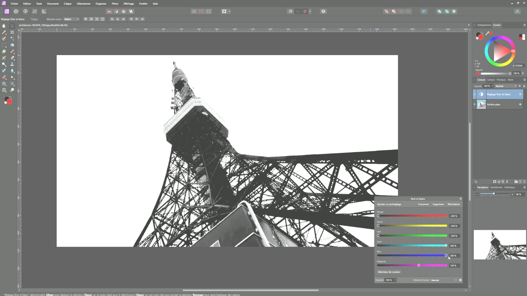Switch to the Canaux tab
The image size is (527, 296).
click(x=491, y=80)
